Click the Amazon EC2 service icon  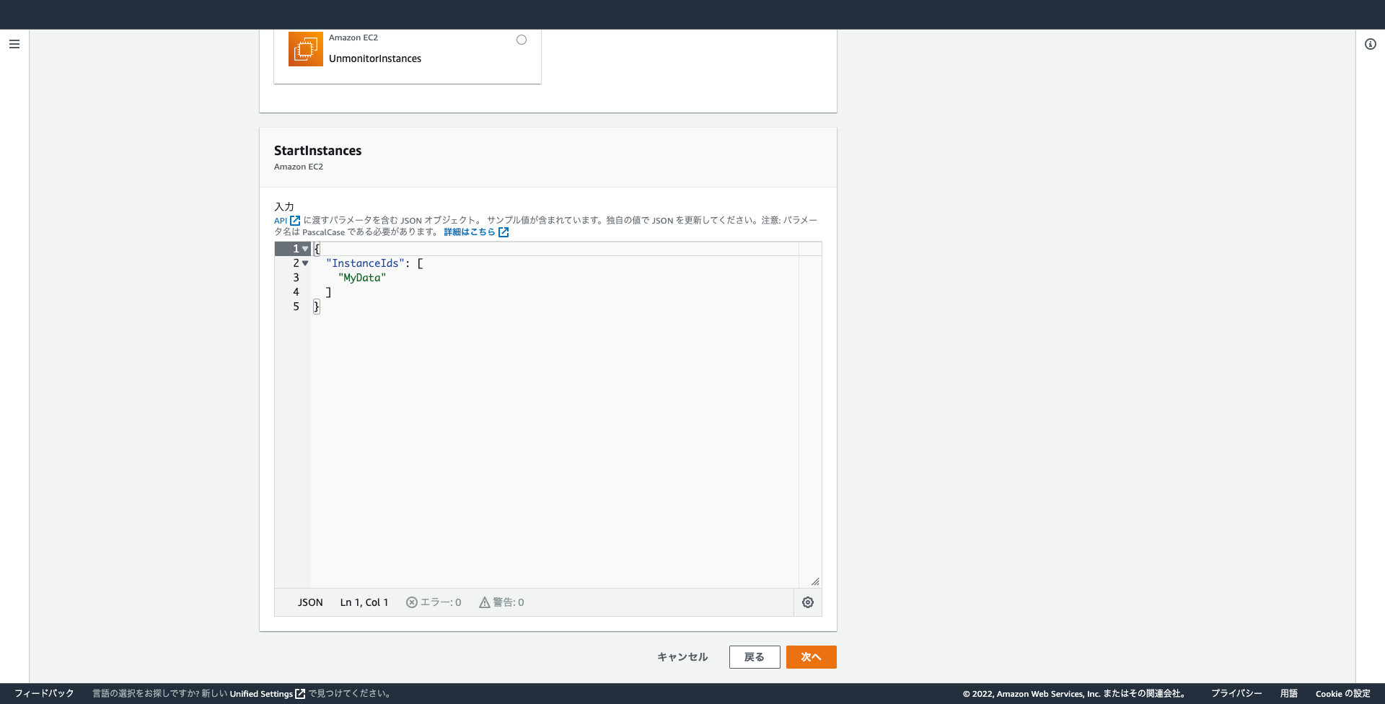point(305,48)
